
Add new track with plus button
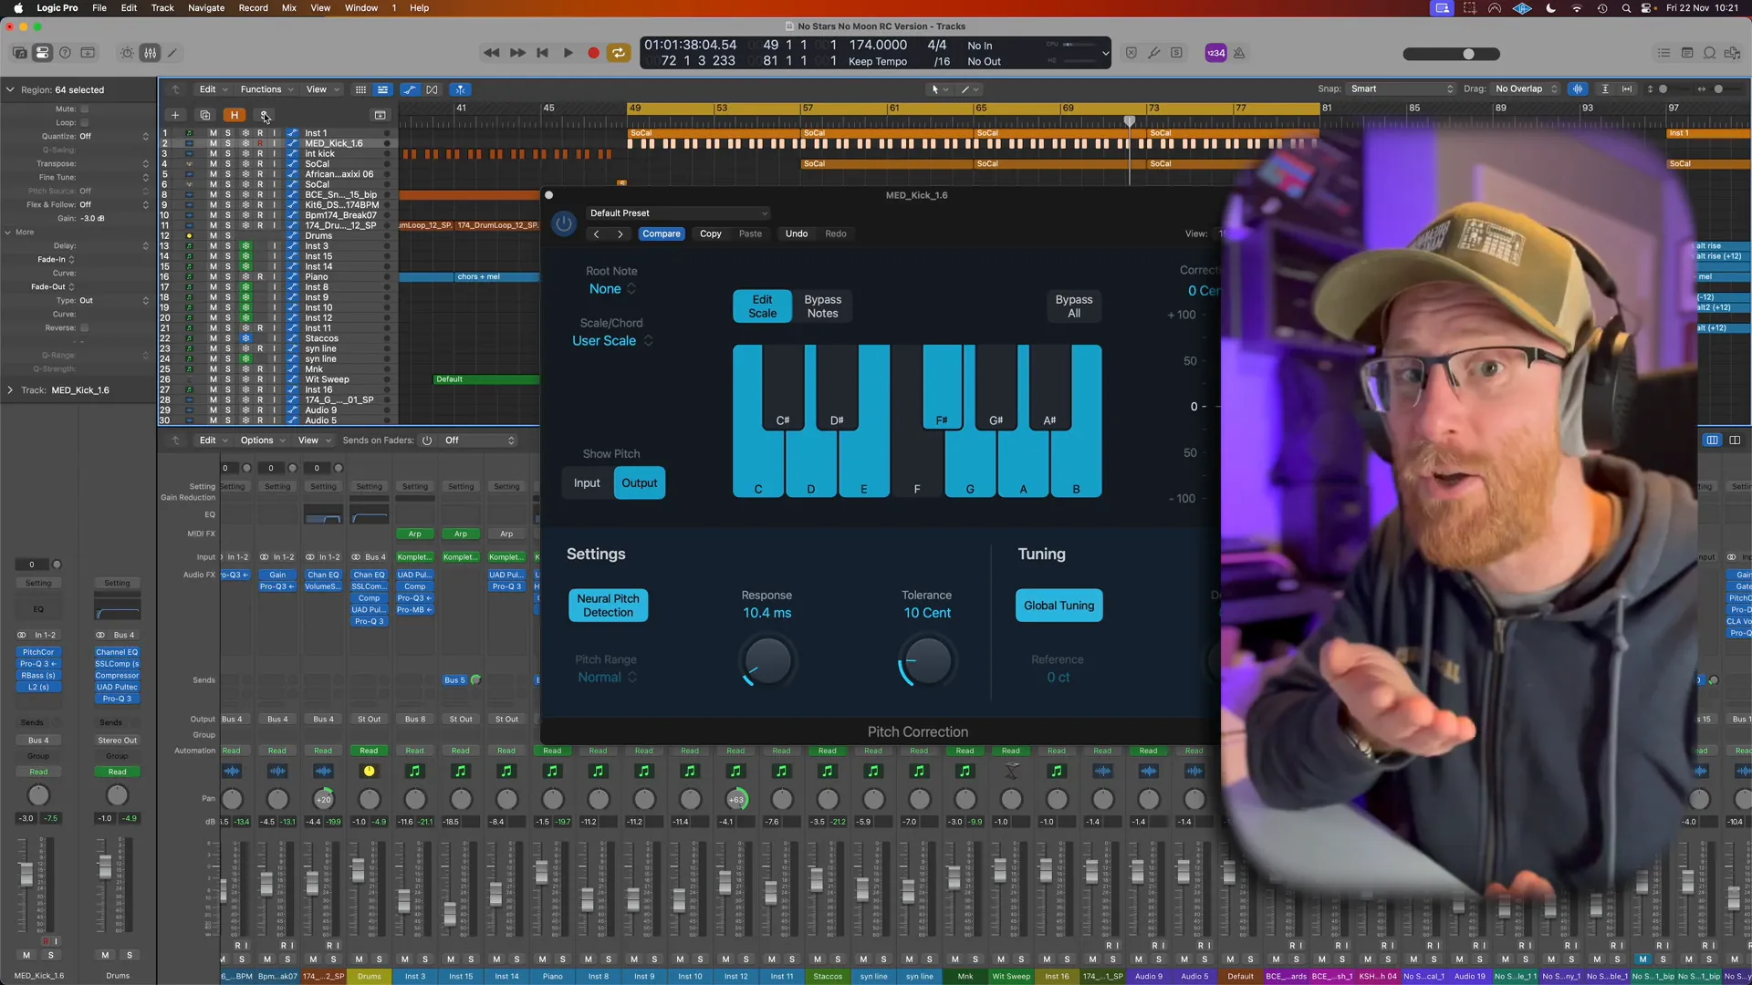175,115
